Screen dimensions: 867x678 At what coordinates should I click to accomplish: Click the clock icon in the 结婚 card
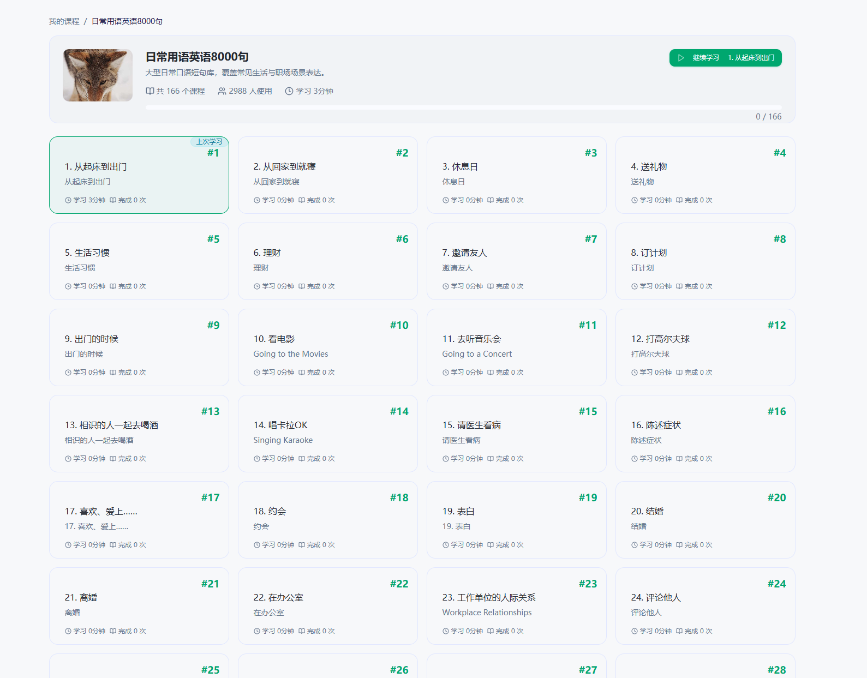635,545
